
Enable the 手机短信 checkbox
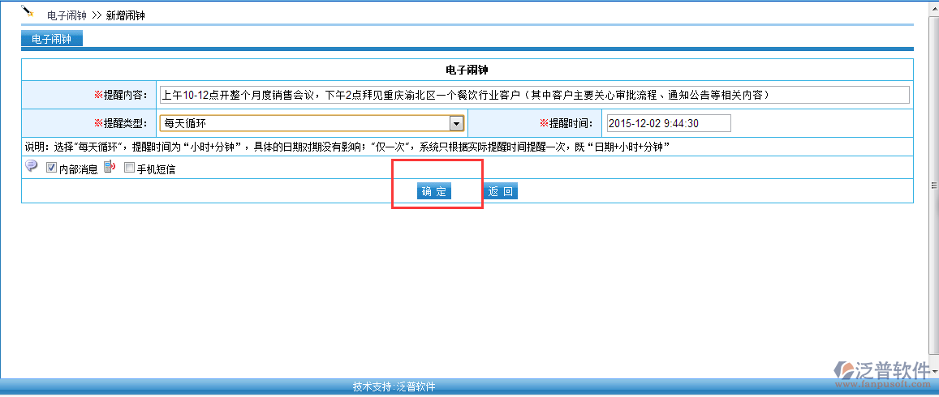(x=129, y=168)
